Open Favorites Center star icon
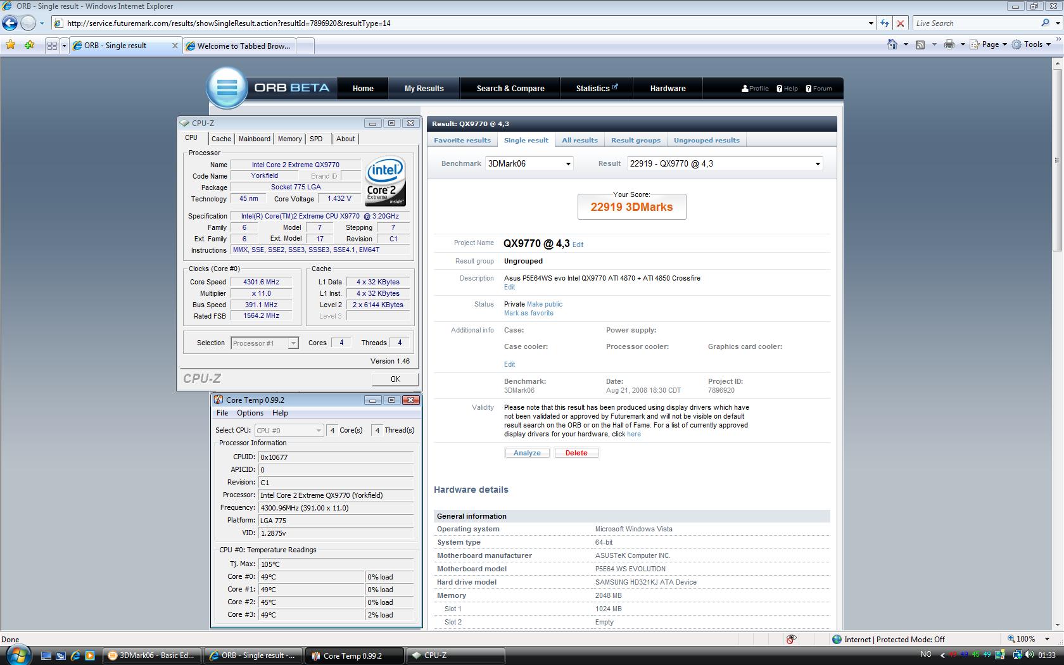 pyautogui.click(x=11, y=45)
